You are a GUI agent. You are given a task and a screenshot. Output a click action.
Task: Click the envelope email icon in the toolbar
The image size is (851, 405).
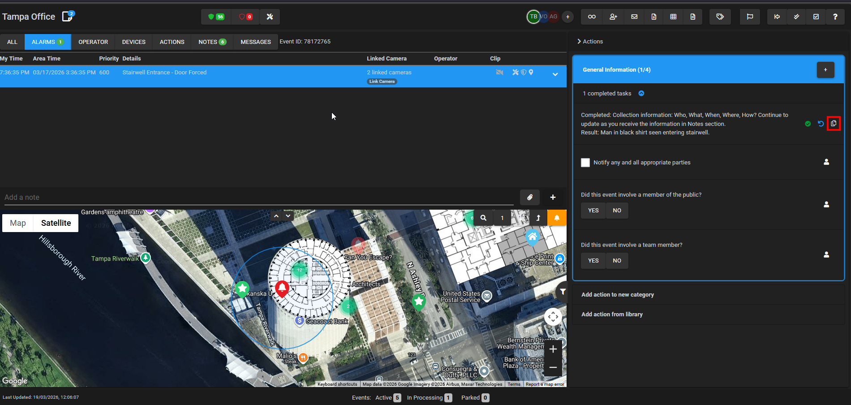pyautogui.click(x=634, y=17)
